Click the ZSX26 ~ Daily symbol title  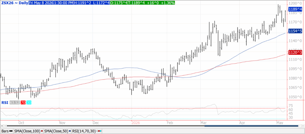click(x=14, y=3)
